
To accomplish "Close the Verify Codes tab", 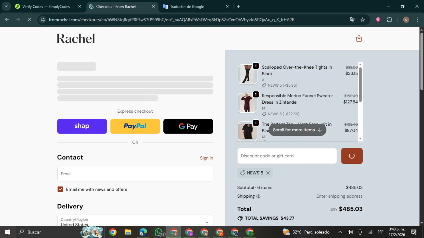I will 80,6.
